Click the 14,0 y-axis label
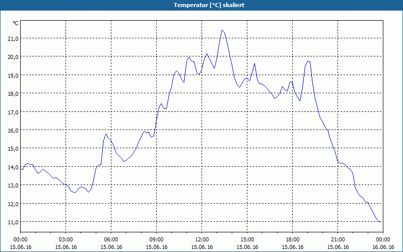 tap(13, 167)
